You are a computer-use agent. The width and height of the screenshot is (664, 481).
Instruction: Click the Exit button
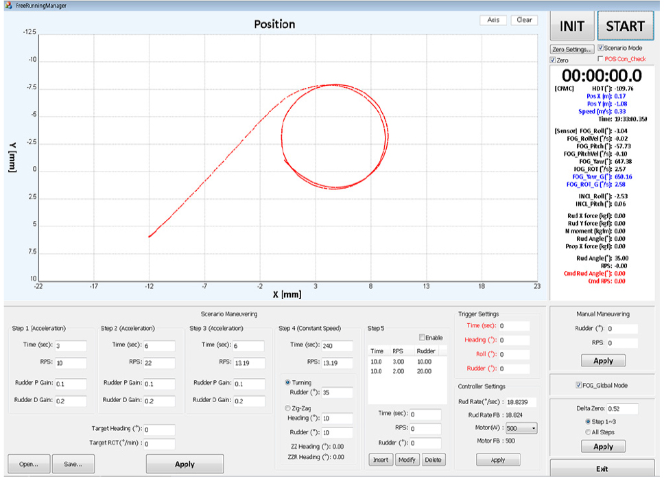pos(602,469)
